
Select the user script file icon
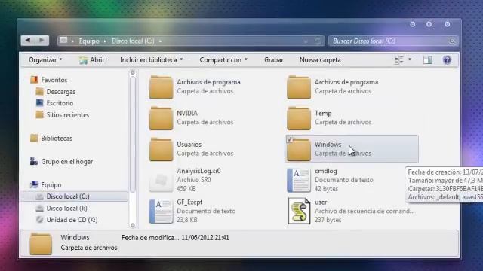coord(299,211)
